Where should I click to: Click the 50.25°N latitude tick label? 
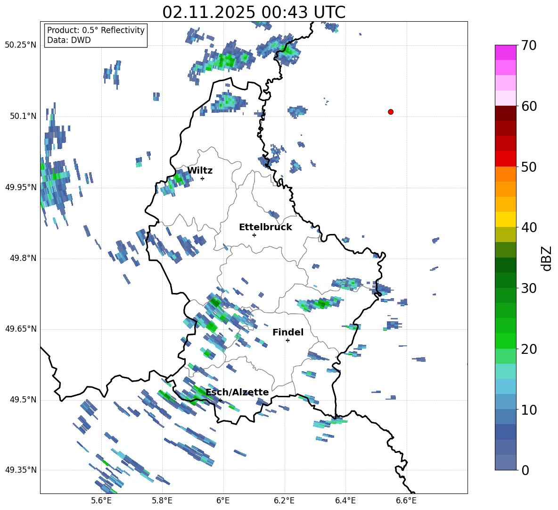click(x=20, y=45)
